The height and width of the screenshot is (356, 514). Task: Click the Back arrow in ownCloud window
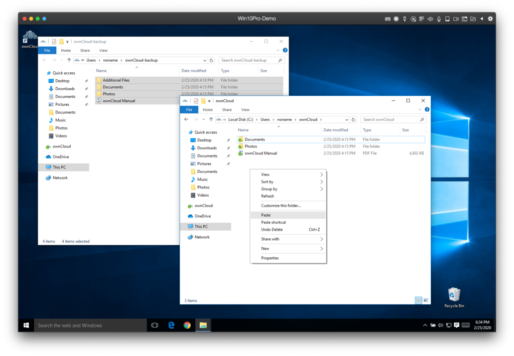pyautogui.click(x=186, y=119)
